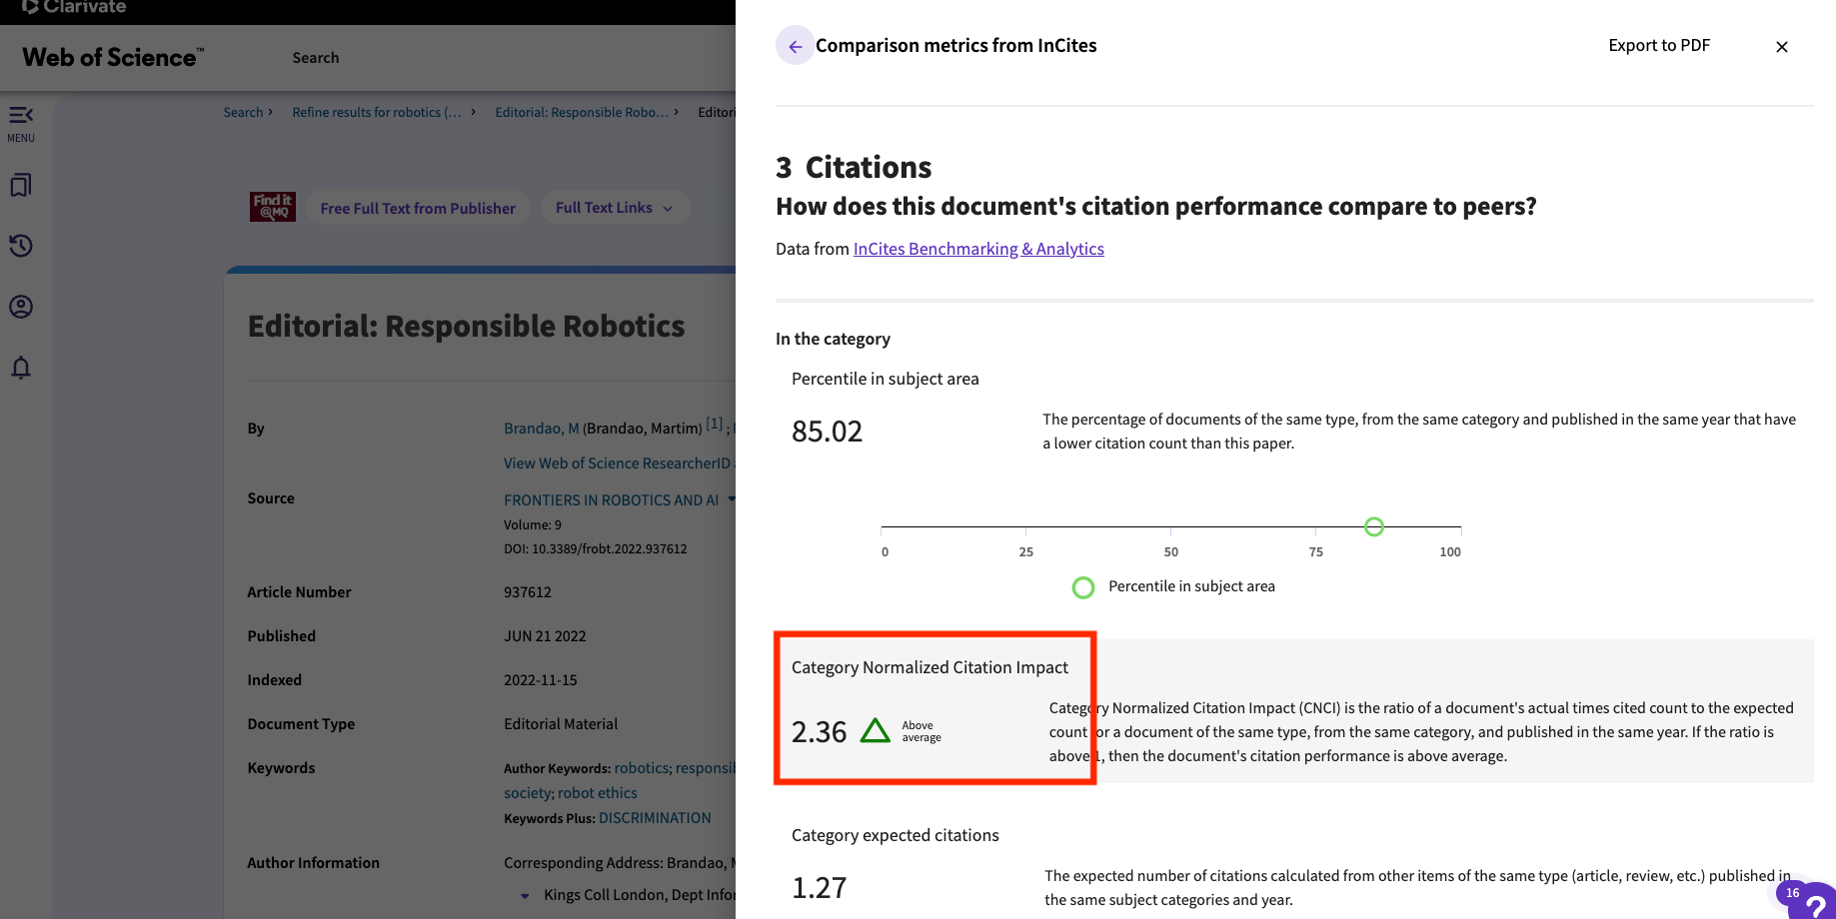
Task: Click the DISCRIMINATION keyword link
Action: 654,817
